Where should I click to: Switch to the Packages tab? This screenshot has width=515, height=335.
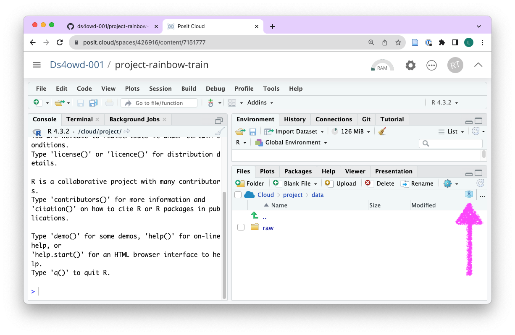(298, 171)
